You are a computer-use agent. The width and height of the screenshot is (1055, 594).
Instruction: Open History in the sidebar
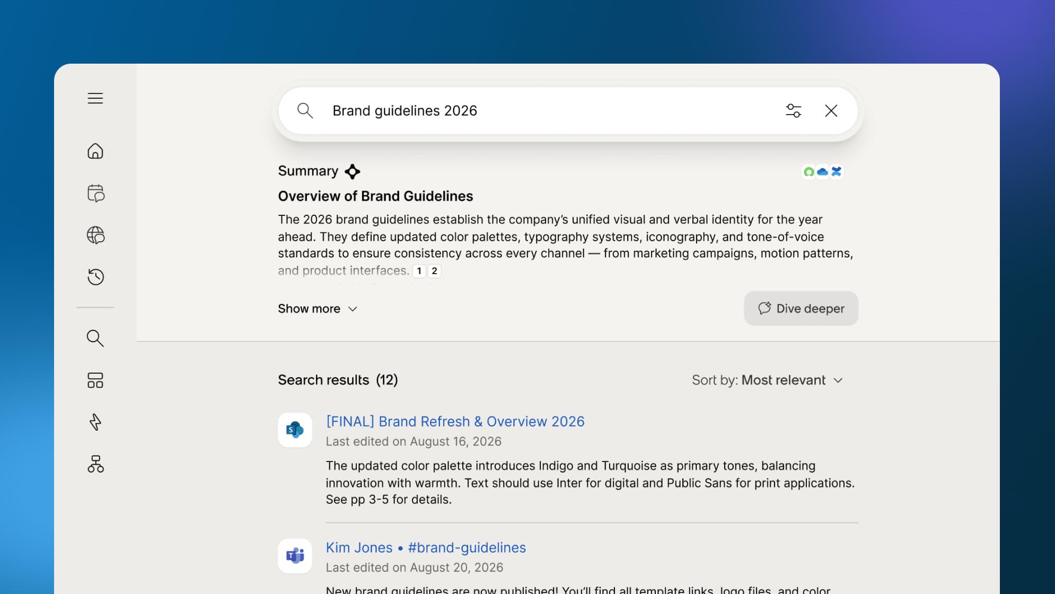click(95, 277)
